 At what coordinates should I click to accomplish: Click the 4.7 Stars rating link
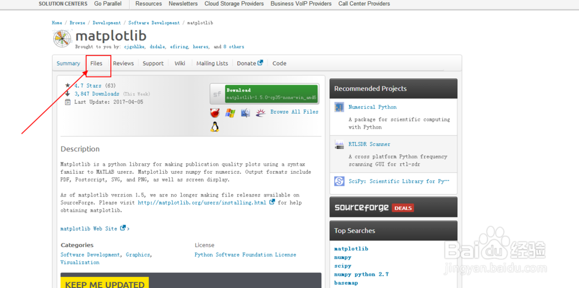[88, 85]
